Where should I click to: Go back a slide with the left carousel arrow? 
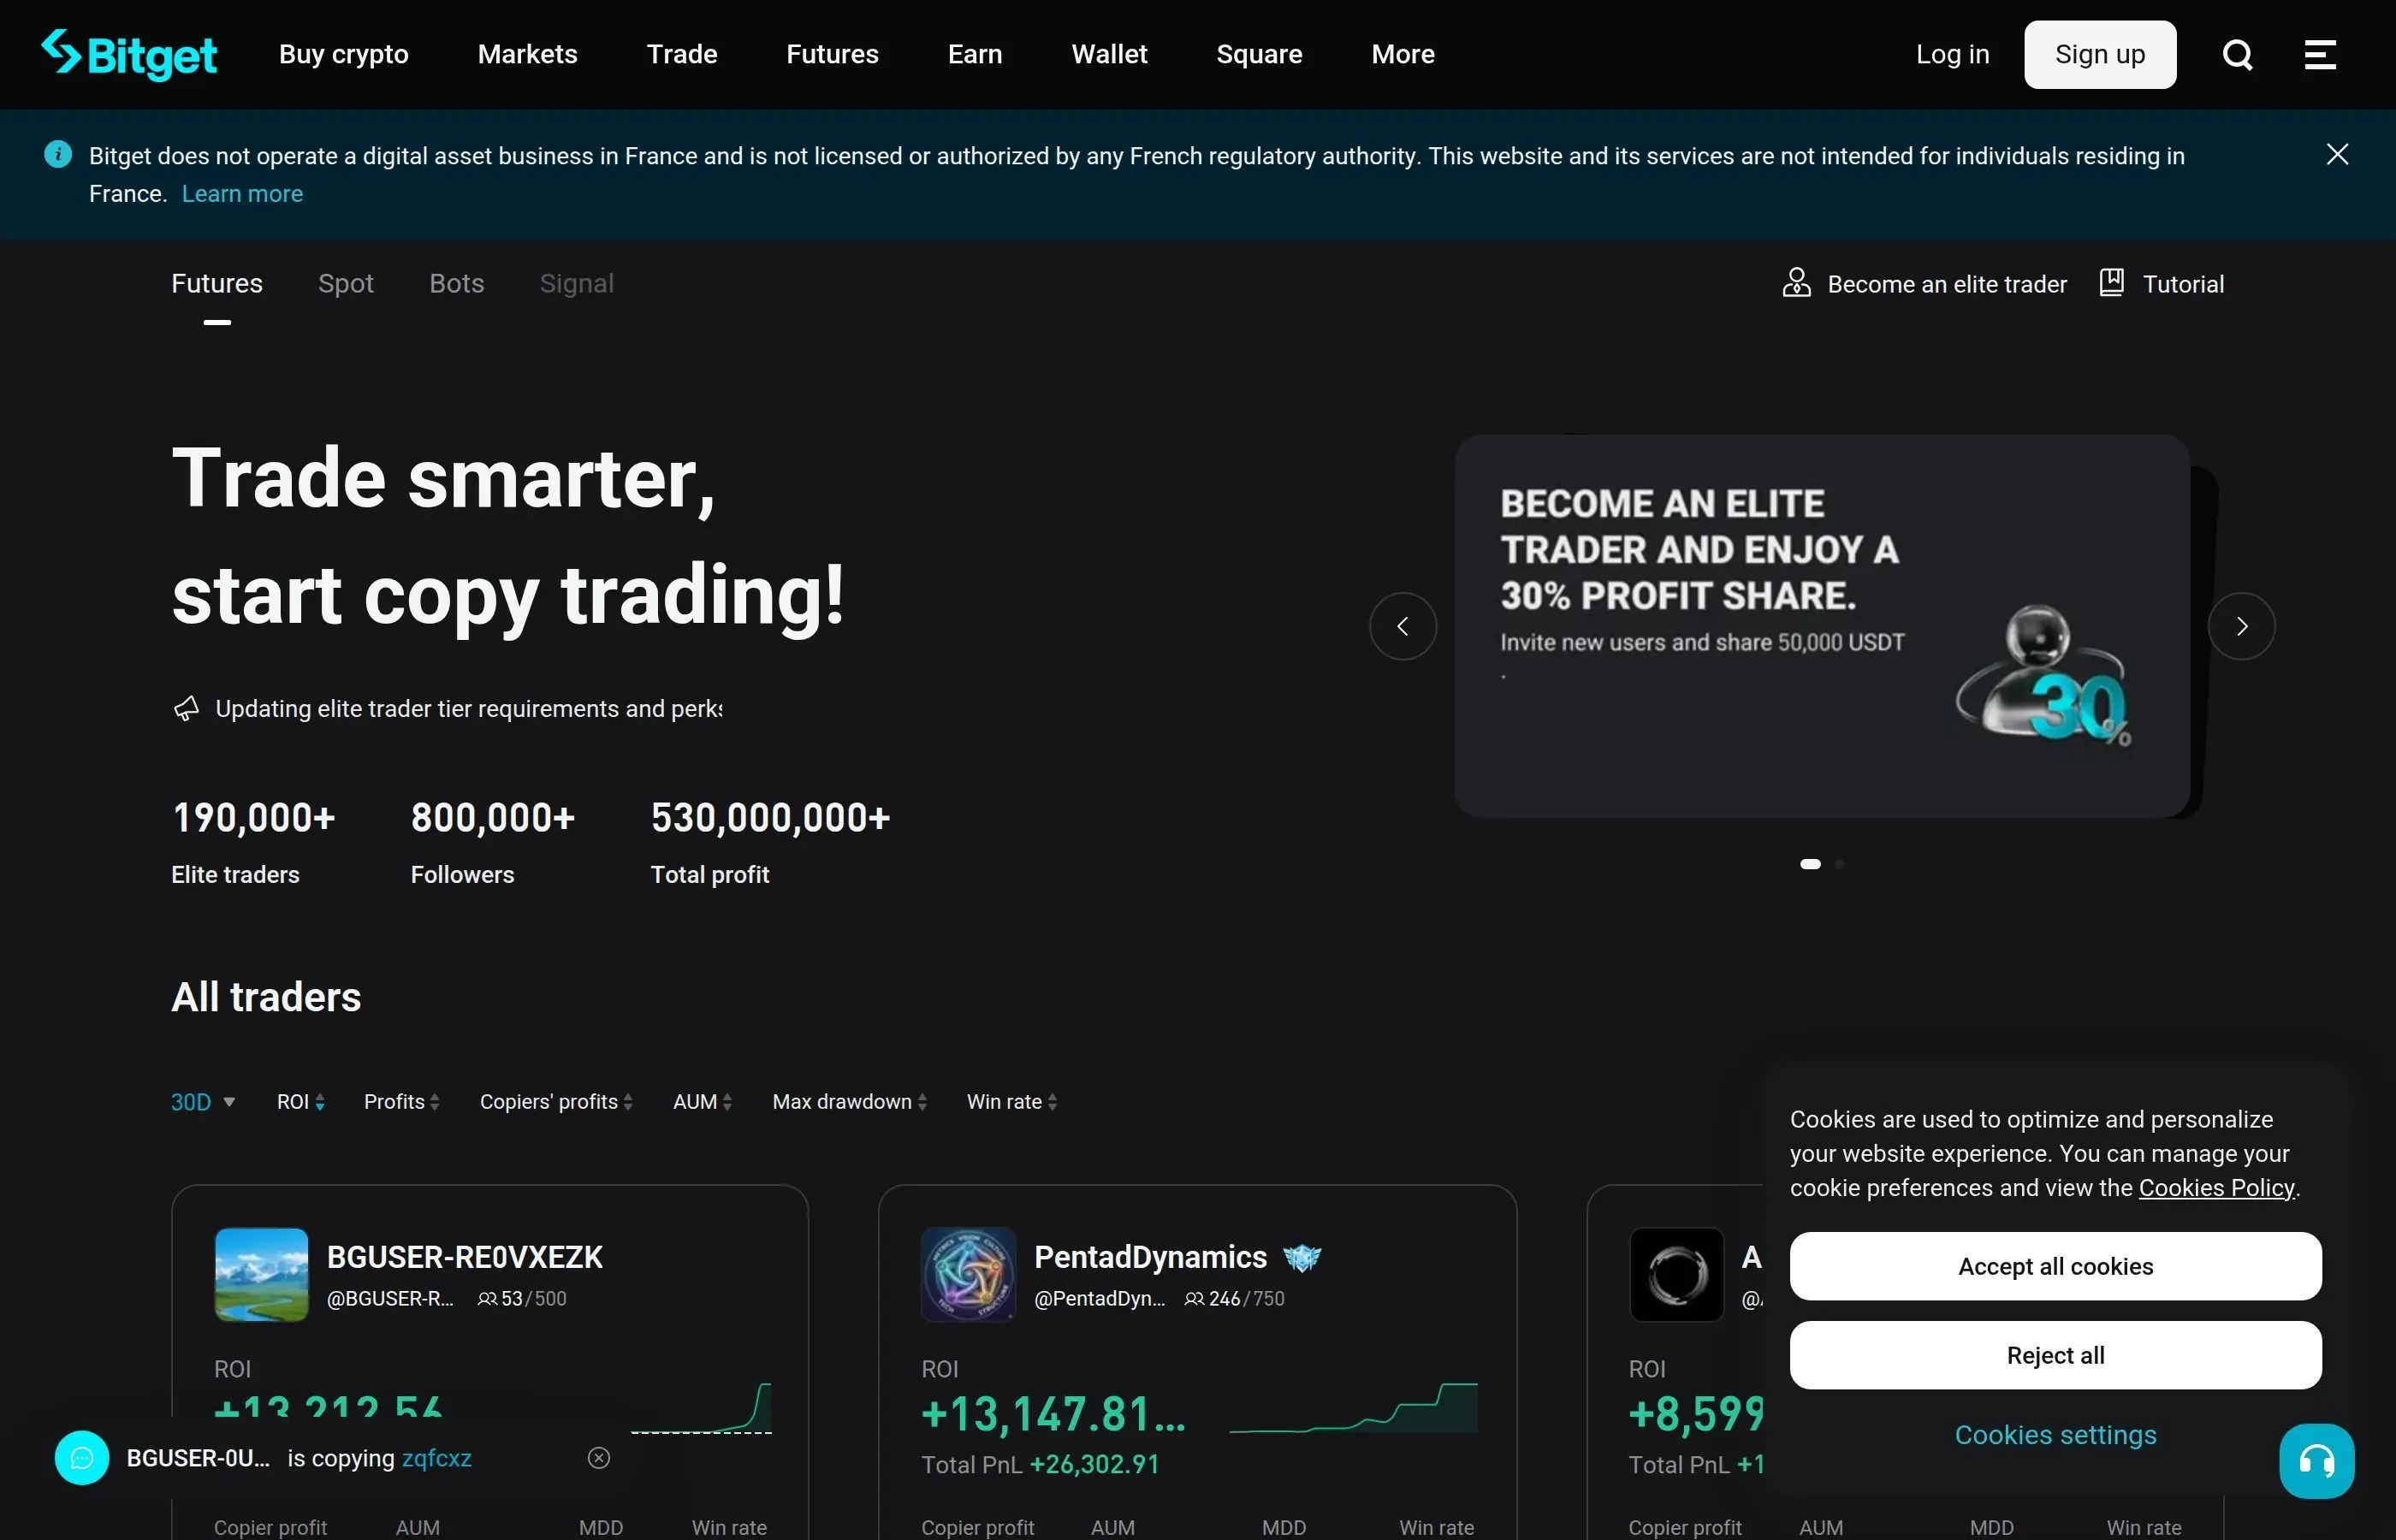point(1403,625)
